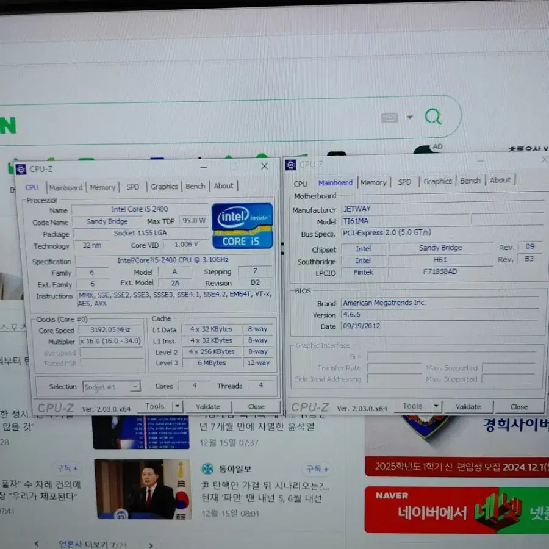Click the 6 MBytes Level 3 cache value
The height and width of the screenshot is (549, 549).
[212, 363]
